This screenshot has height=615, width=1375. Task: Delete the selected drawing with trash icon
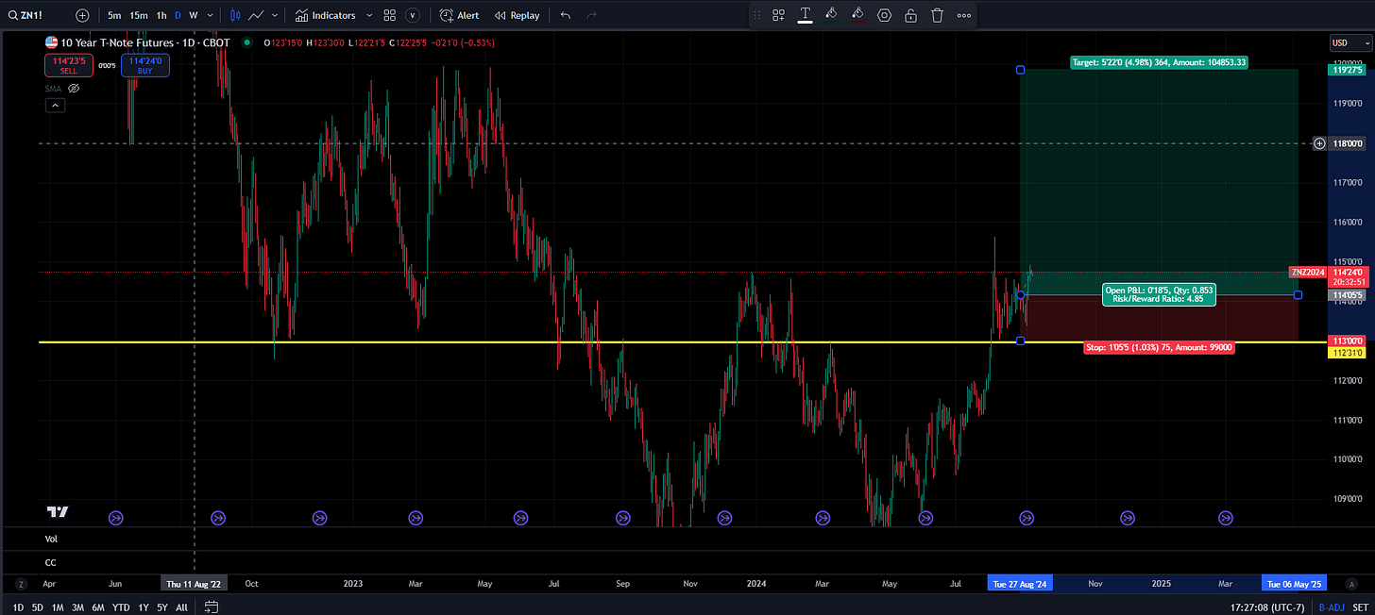click(937, 15)
